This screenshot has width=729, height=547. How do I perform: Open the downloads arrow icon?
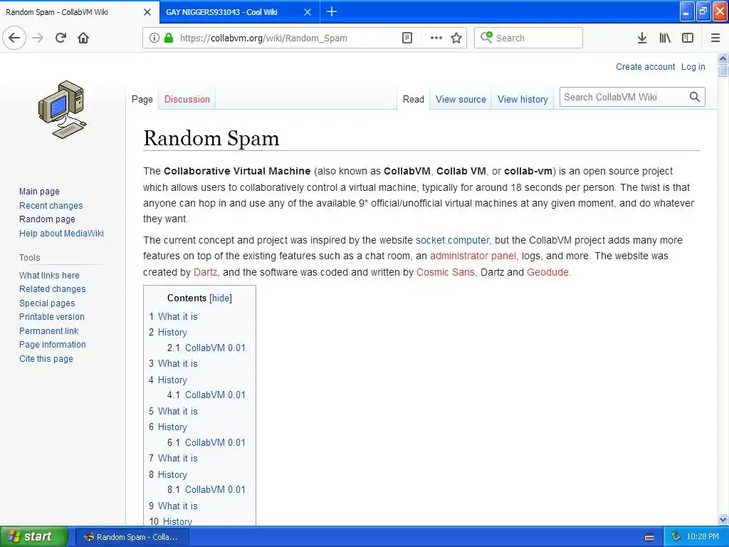tap(642, 38)
